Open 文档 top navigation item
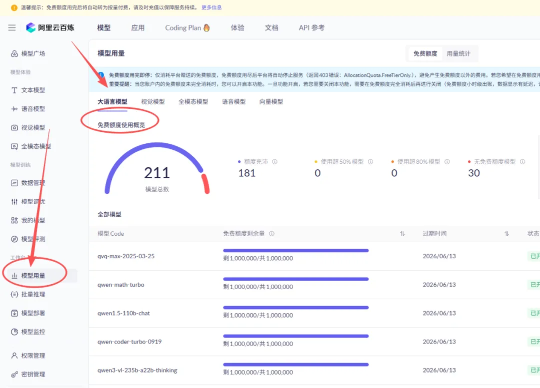The height and width of the screenshot is (388, 540). click(271, 27)
